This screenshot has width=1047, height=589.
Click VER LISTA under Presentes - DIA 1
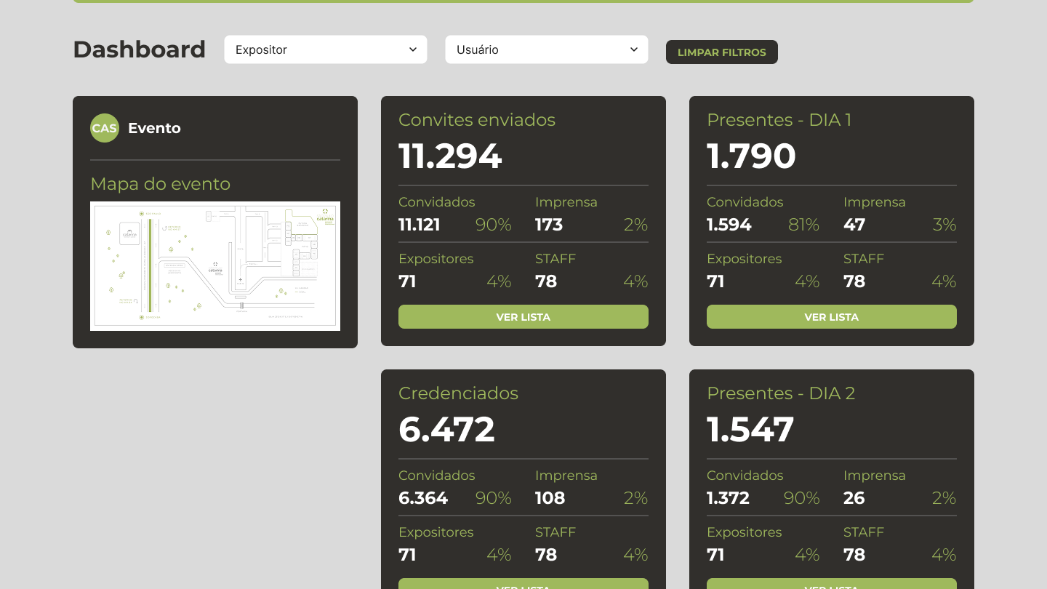[832, 317]
